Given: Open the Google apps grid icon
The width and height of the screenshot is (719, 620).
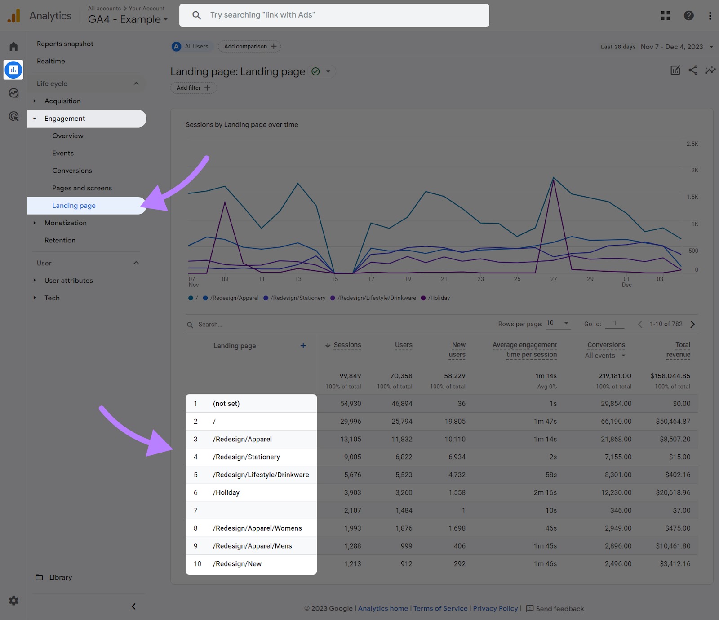Looking at the screenshot, I should point(666,16).
